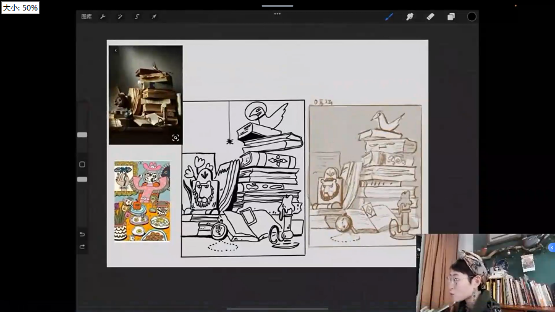This screenshot has height=312, width=555.
Task: Click the back chevron on the reference photo
Action: pos(116,51)
